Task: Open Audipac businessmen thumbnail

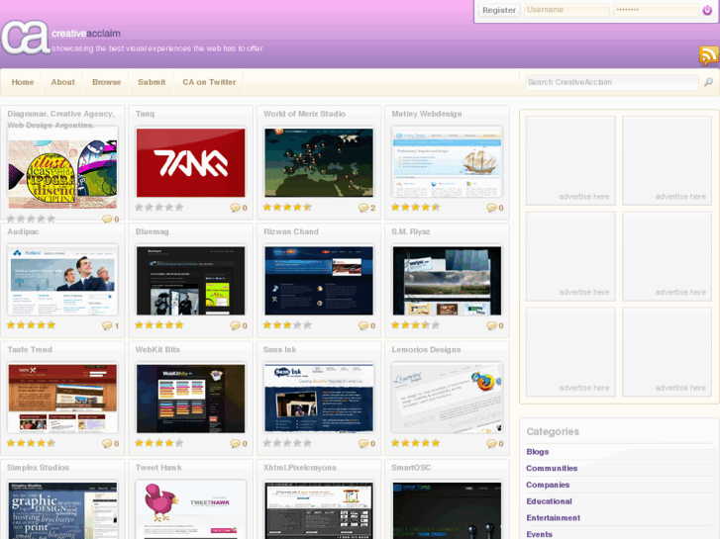Action: click(x=62, y=281)
